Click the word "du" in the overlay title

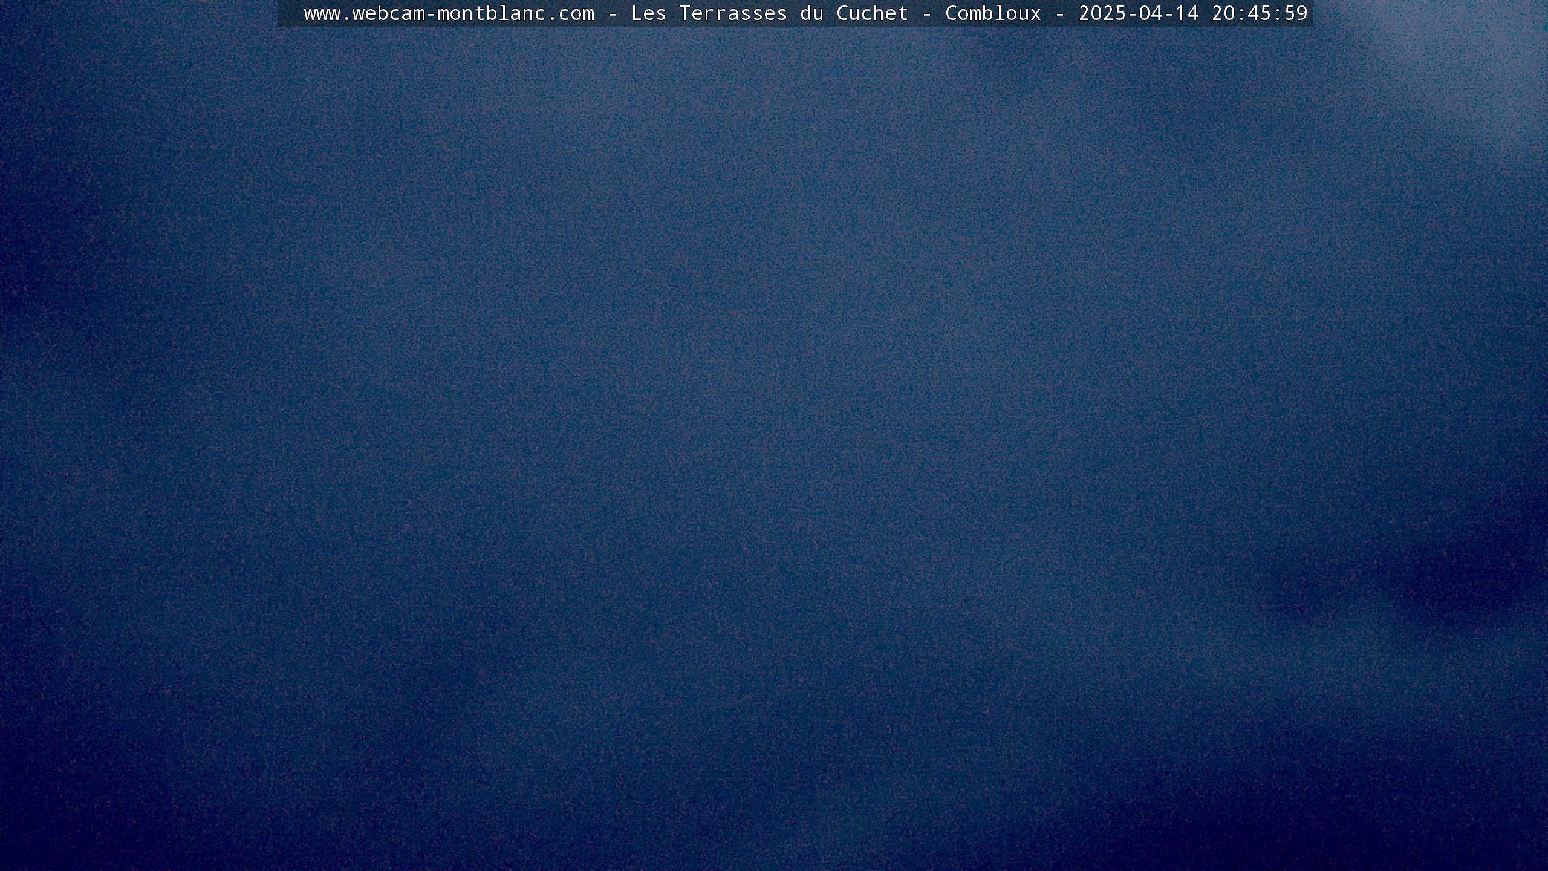tap(811, 13)
